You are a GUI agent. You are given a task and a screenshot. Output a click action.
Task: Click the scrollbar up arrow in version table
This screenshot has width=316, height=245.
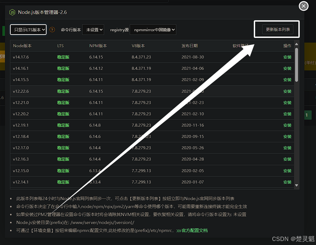coord(296,44)
